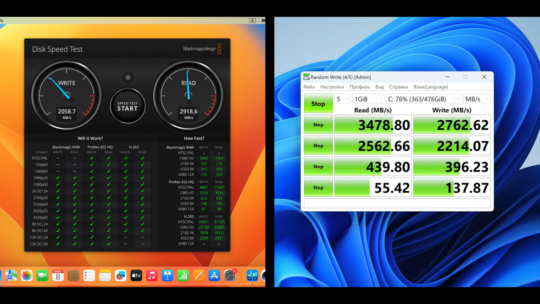
Task: Click the input source A icon in menu bar
Action: (252, 20)
